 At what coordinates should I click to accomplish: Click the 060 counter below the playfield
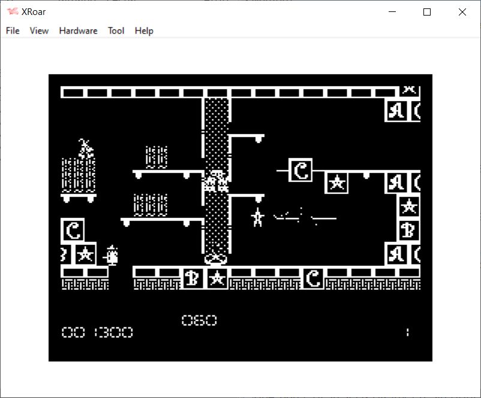[199, 321]
